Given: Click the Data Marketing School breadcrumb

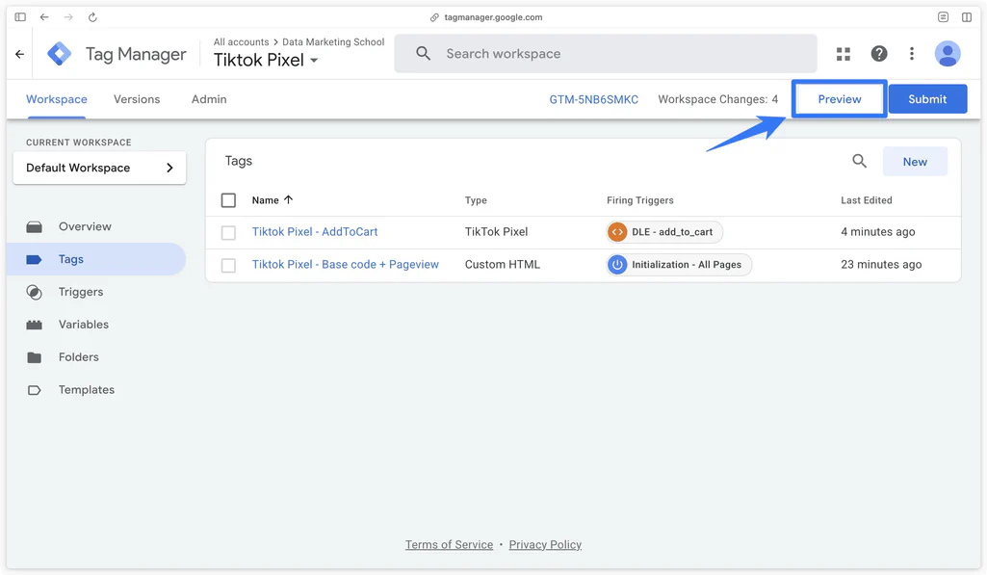Looking at the screenshot, I should (333, 42).
